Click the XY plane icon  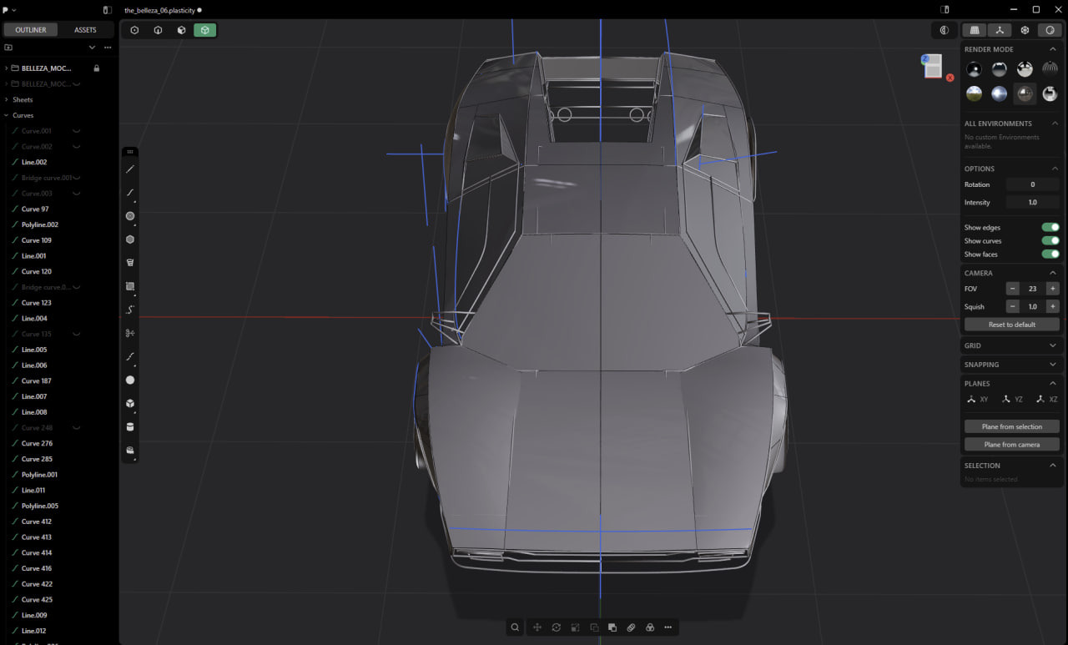coord(977,400)
